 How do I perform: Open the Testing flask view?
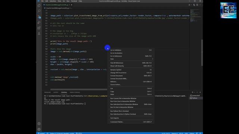tap(39, 33)
